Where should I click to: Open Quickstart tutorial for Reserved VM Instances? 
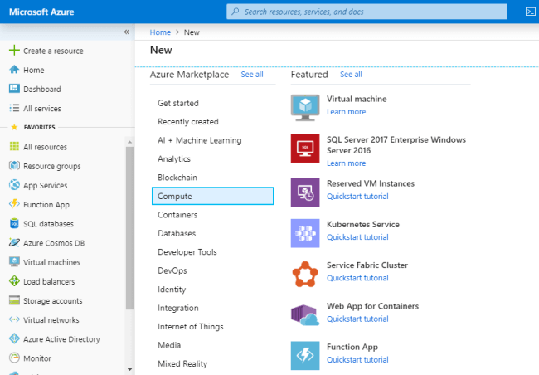coord(357,197)
